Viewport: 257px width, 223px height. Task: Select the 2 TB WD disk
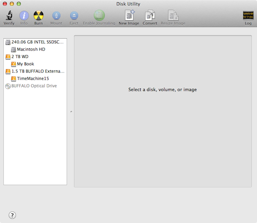point(35,57)
